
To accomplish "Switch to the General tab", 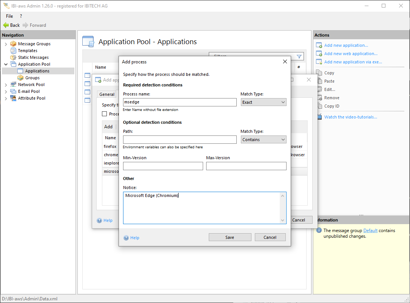I will click(x=107, y=94).
